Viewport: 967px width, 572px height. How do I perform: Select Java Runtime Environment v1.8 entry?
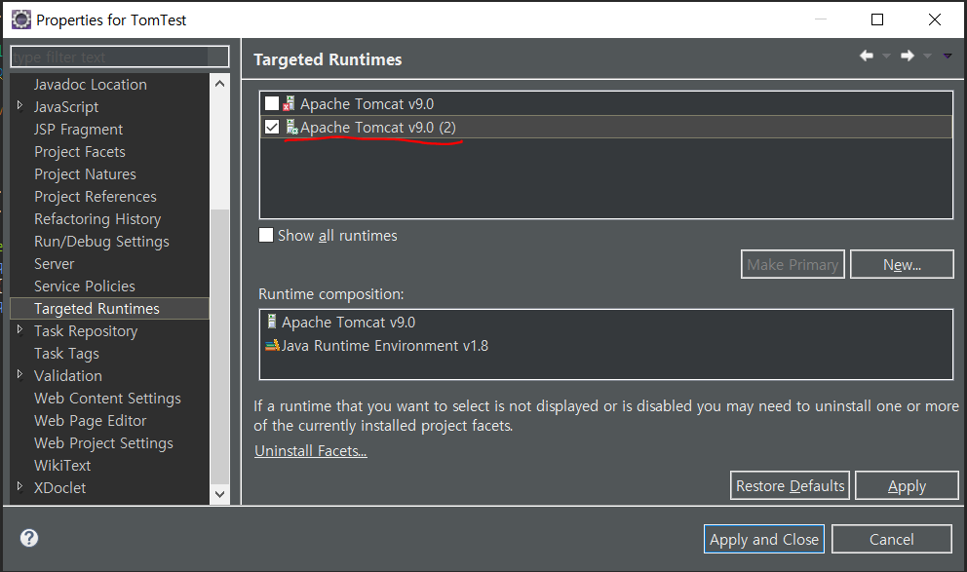pyautogui.click(x=384, y=346)
